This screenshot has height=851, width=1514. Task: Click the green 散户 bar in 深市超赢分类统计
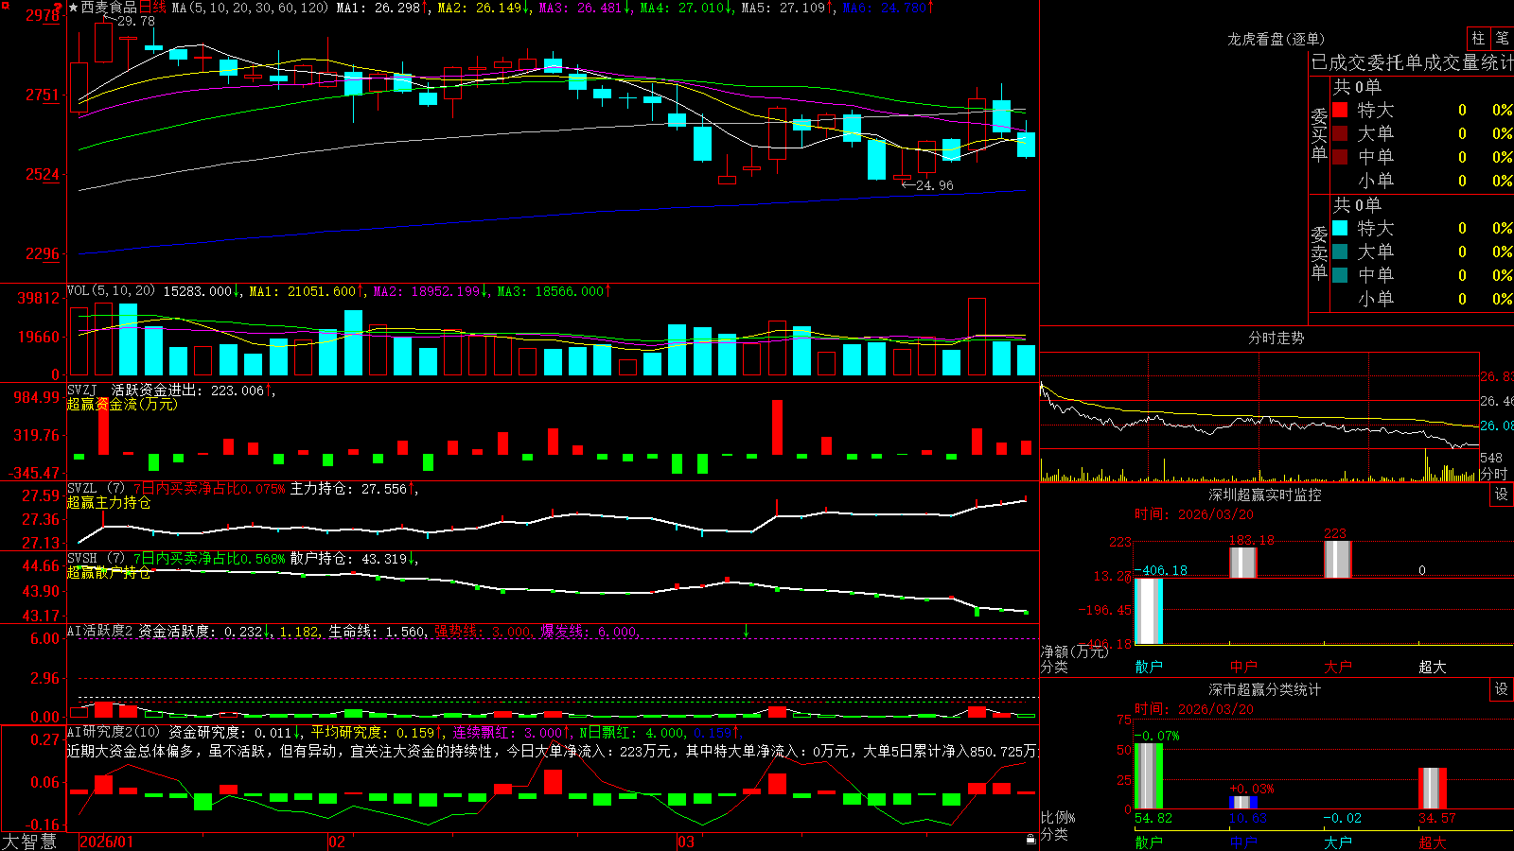(x=1149, y=776)
